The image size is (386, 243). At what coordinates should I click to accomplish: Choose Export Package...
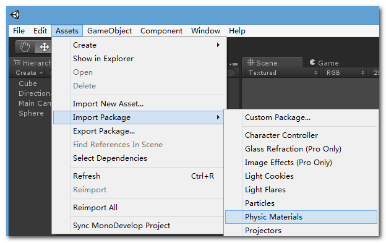(x=139, y=131)
